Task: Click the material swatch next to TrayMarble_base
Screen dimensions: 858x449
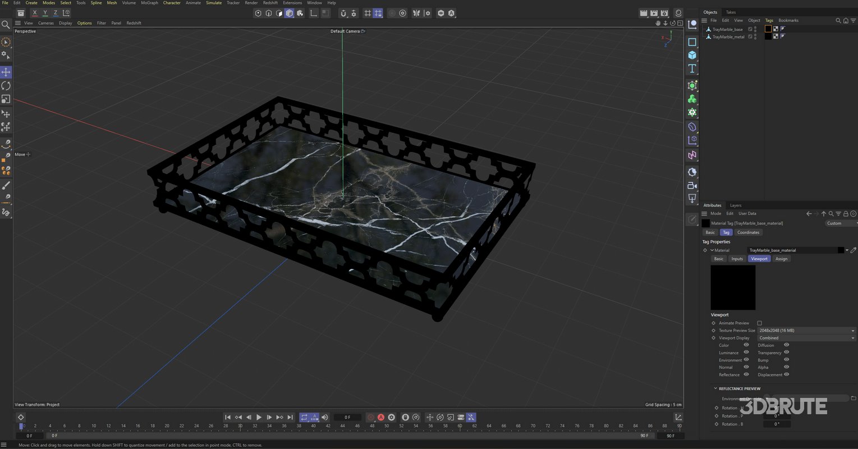Action: [768, 29]
